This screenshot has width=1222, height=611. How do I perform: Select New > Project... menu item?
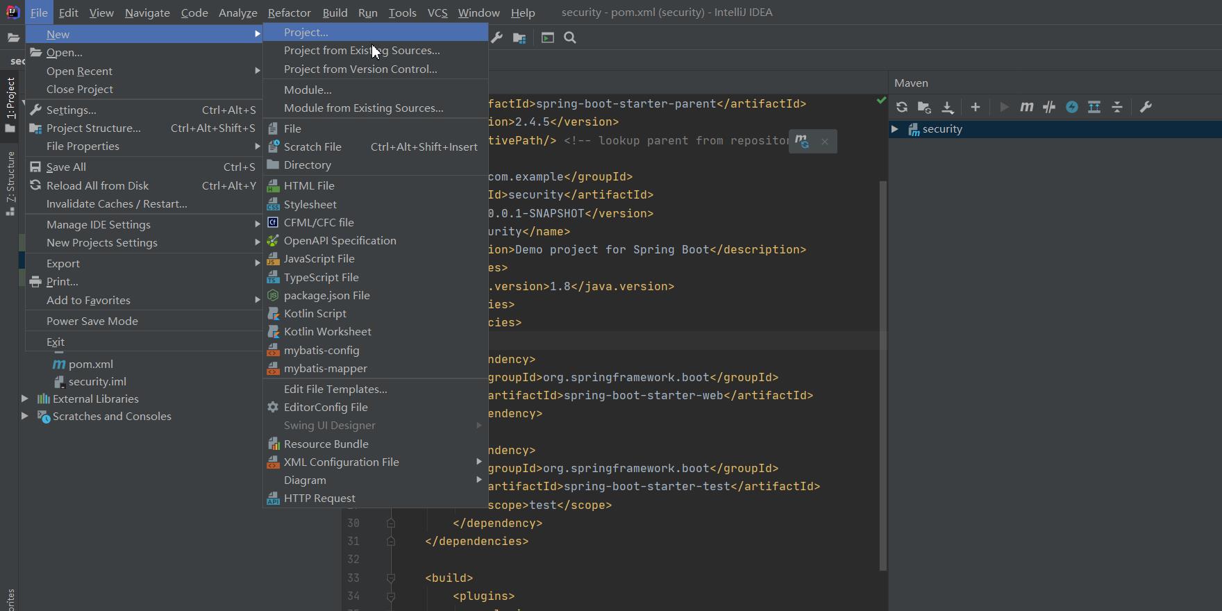click(x=376, y=32)
